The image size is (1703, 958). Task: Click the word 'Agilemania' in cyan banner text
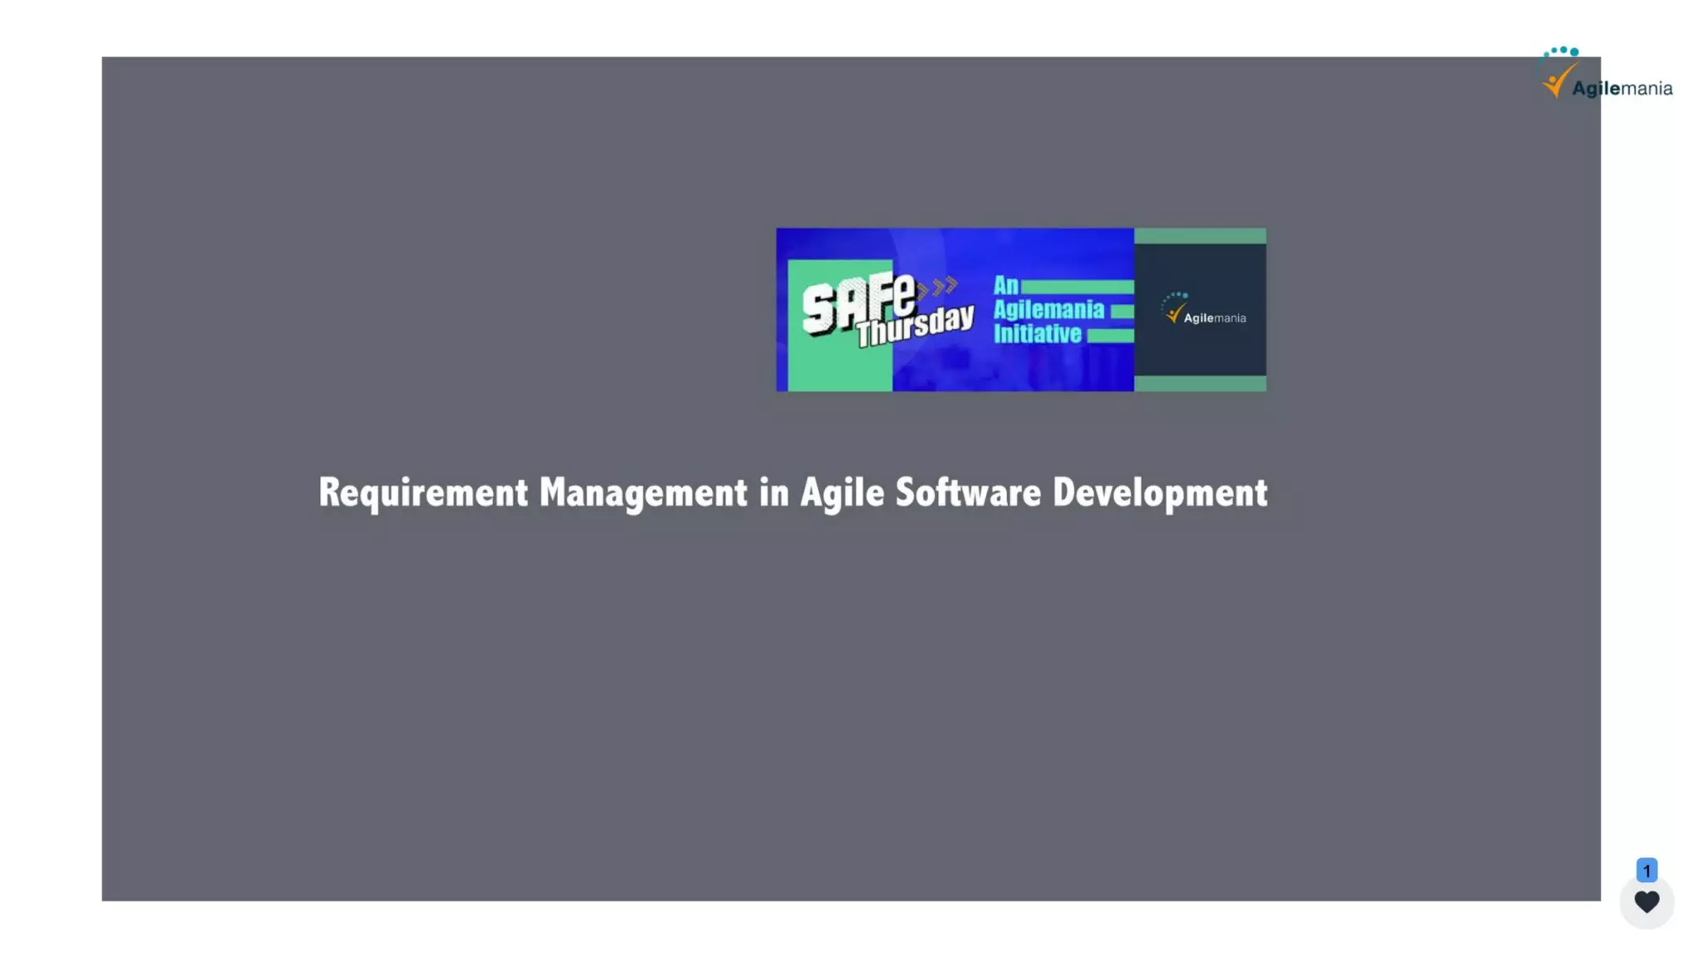tap(1048, 309)
